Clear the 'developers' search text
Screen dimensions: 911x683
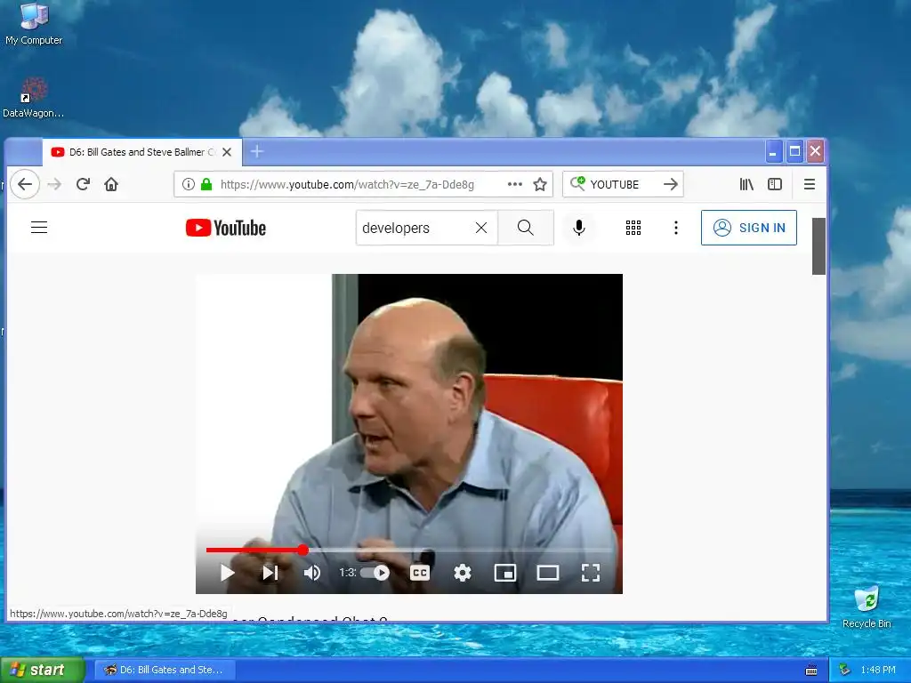pyautogui.click(x=481, y=228)
